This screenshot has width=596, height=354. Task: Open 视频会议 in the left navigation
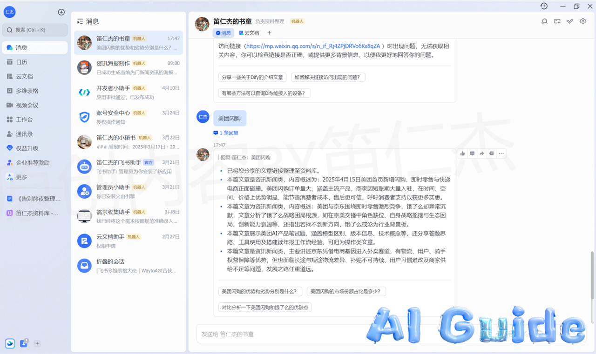(x=35, y=105)
